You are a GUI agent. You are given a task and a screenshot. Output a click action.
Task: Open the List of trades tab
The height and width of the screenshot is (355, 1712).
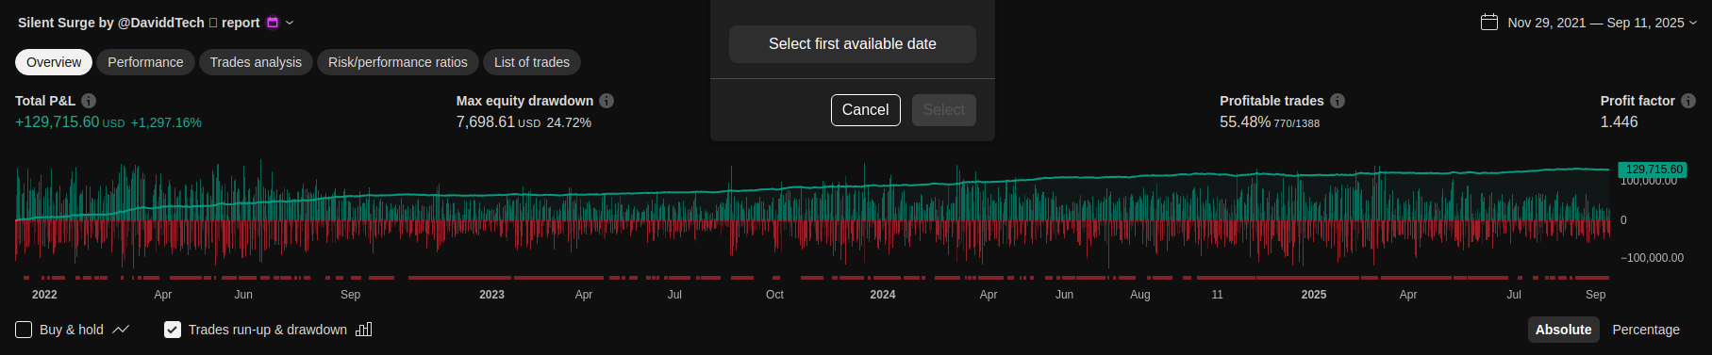point(532,62)
